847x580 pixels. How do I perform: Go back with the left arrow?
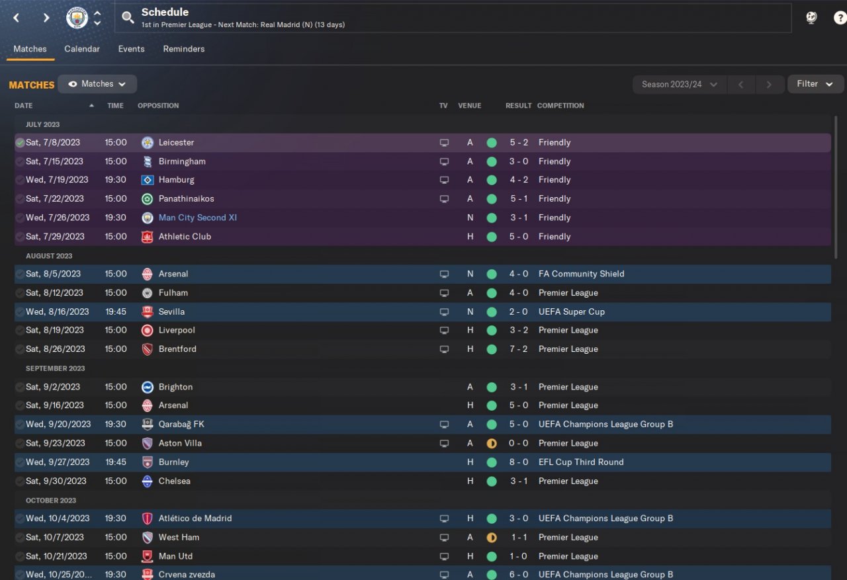click(17, 18)
